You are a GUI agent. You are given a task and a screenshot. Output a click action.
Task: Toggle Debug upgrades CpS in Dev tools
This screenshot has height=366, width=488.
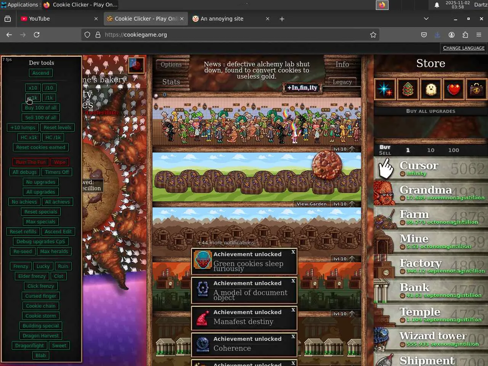[x=41, y=241]
